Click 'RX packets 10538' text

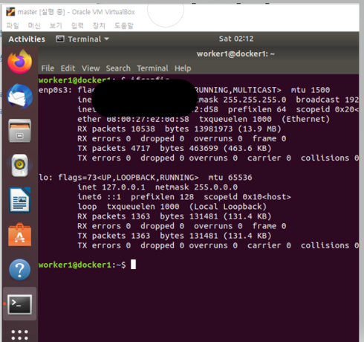click(x=116, y=129)
